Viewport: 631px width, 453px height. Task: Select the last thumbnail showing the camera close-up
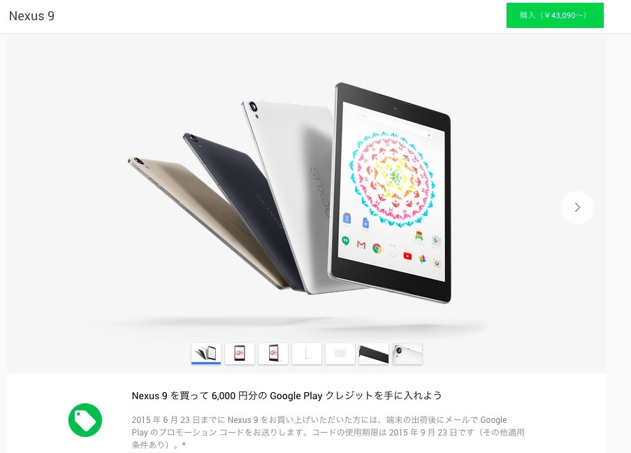click(407, 354)
